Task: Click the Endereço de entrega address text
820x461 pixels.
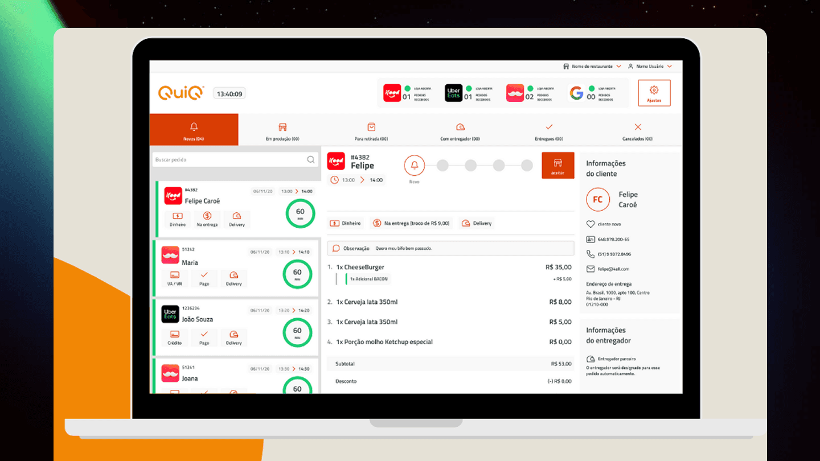Action: click(618, 298)
